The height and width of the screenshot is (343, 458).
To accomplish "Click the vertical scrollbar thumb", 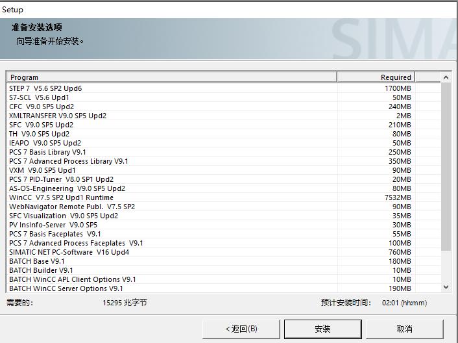I will point(446,166).
